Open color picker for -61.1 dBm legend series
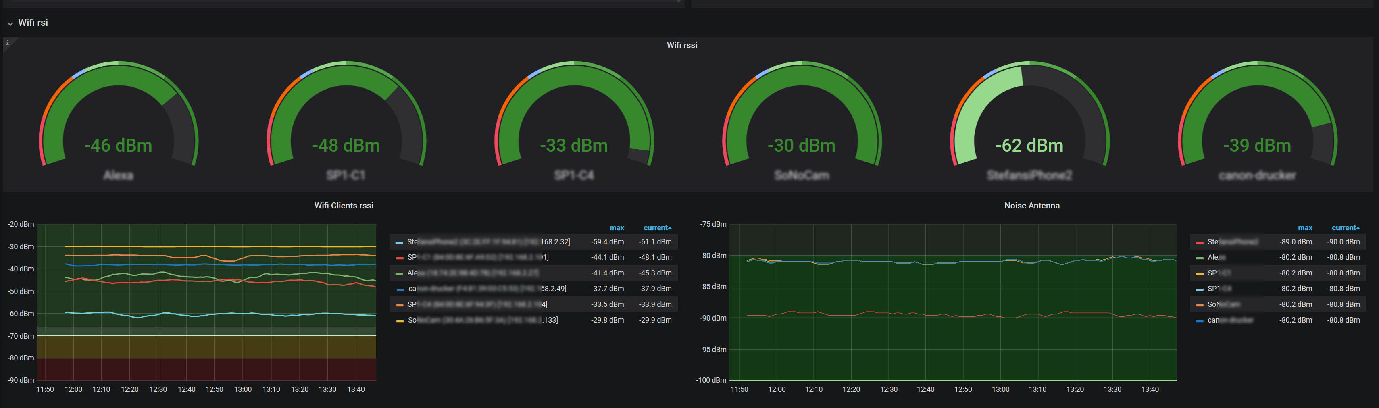The height and width of the screenshot is (408, 1379). (x=399, y=243)
